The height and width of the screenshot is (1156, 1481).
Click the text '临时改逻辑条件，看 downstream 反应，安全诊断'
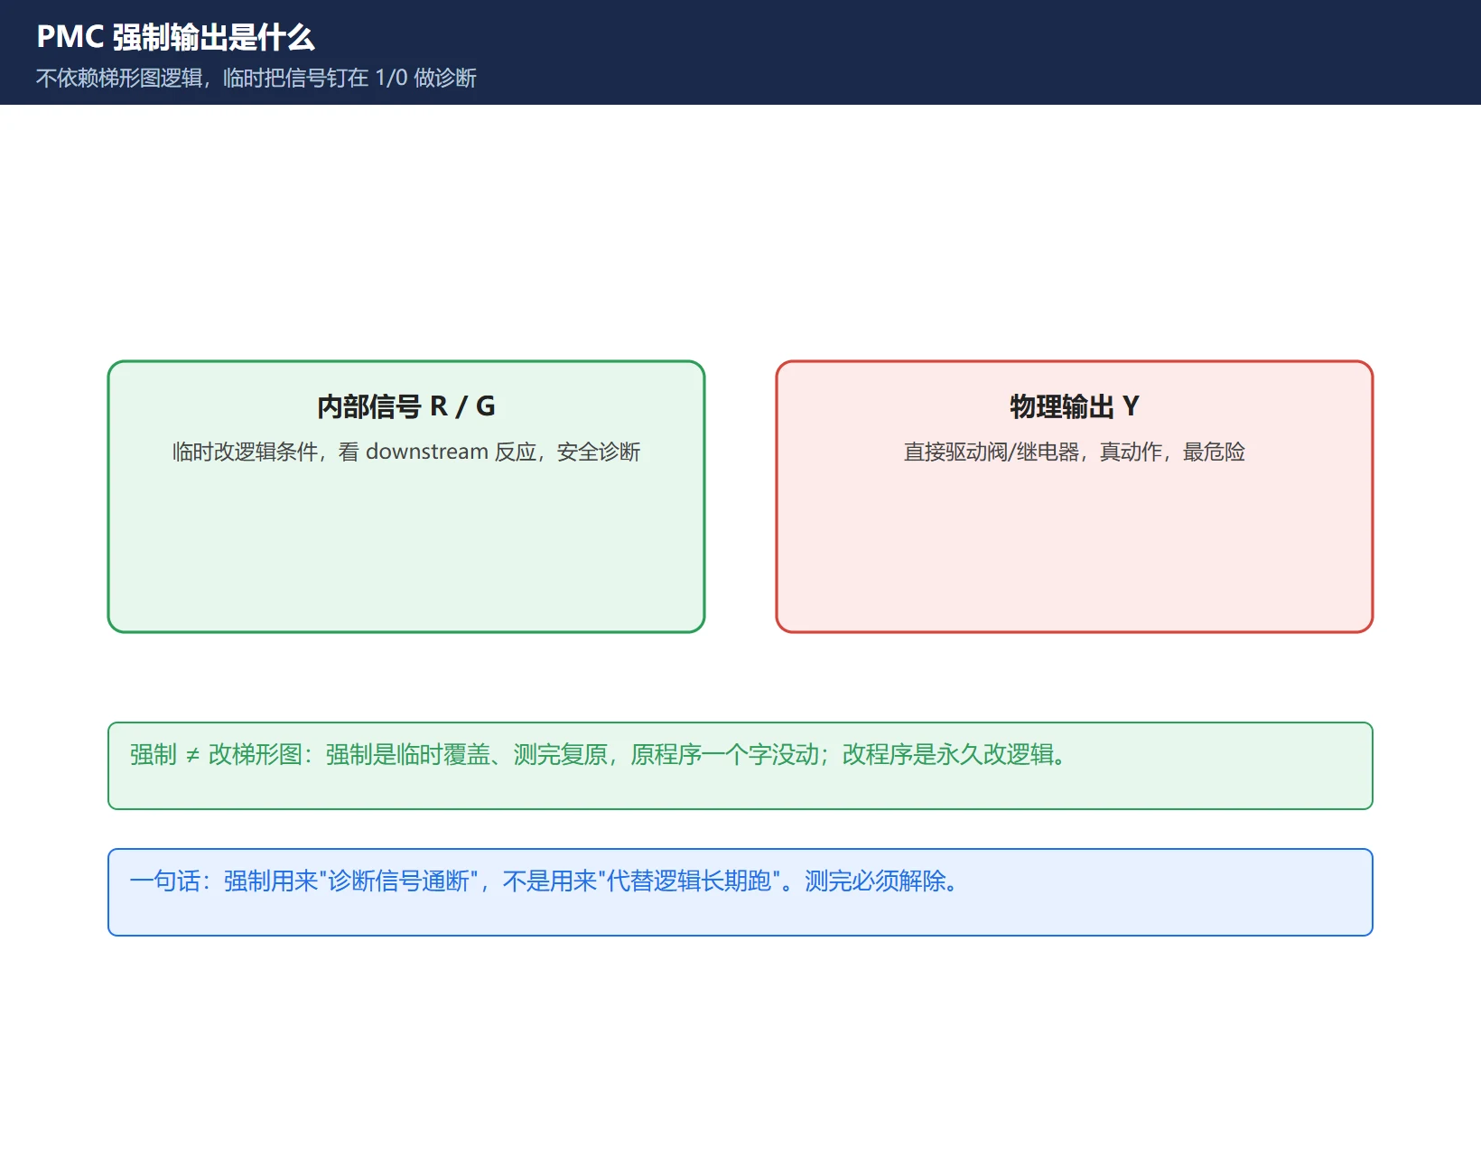pyautogui.click(x=406, y=452)
